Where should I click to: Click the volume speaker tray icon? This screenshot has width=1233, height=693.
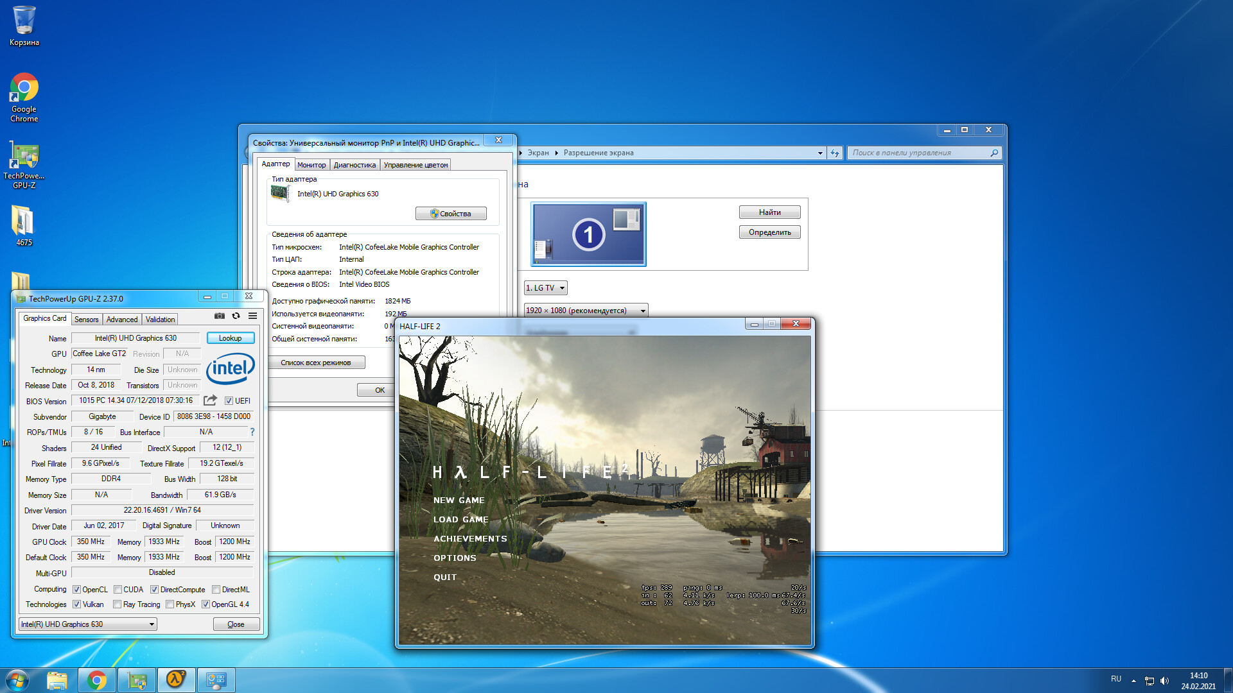(x=1165, y=681)
